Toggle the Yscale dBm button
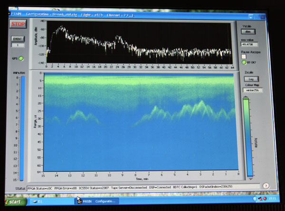 coord(248,32)
